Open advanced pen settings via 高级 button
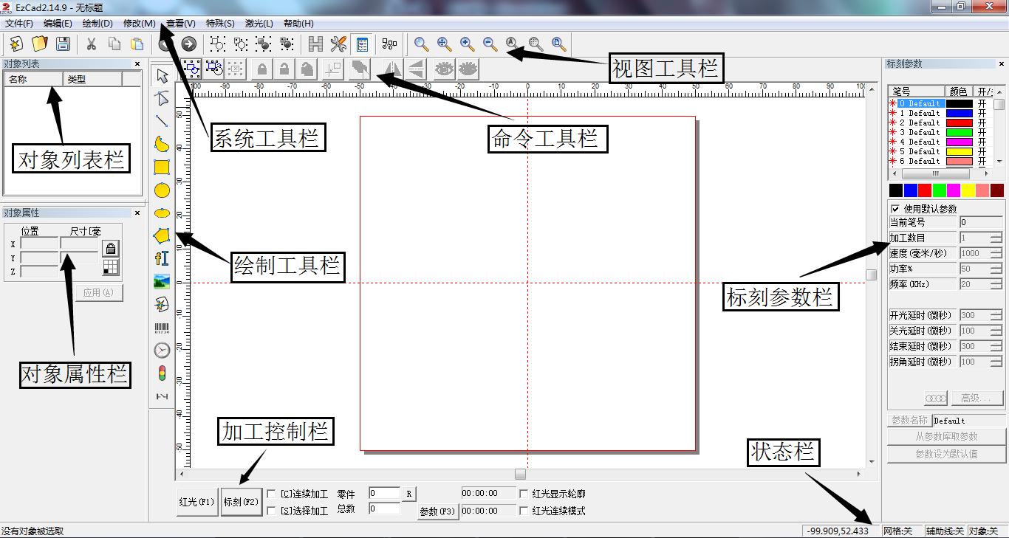The image size is (1009, 538). point(976,398)
